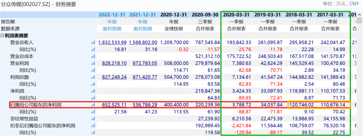Screen dimensions: 363x136
Task: Open the 2022-12-31 column header
Action: click(112, 15)
